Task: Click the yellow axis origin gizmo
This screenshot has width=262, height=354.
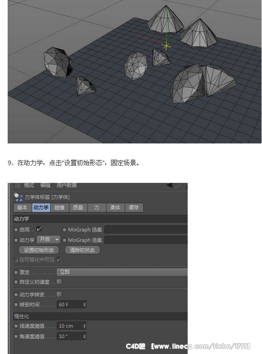Action: 166,47
